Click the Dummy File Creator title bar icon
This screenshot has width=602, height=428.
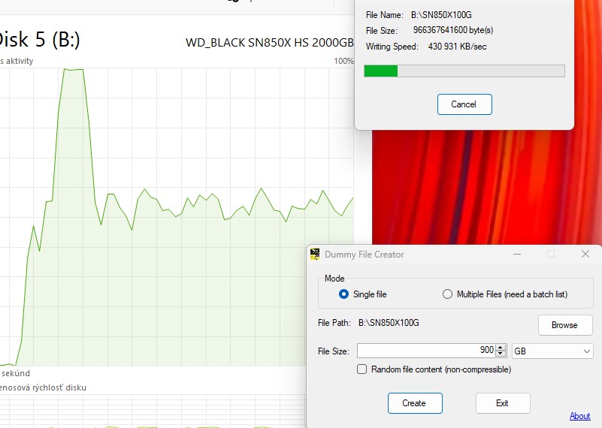316,255
